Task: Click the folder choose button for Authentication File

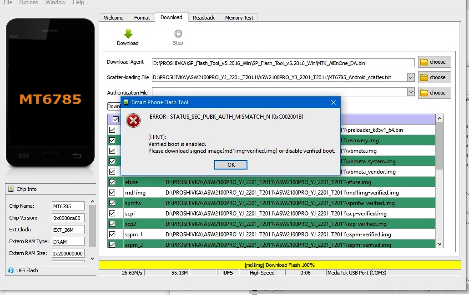Action: click(434, 93)
